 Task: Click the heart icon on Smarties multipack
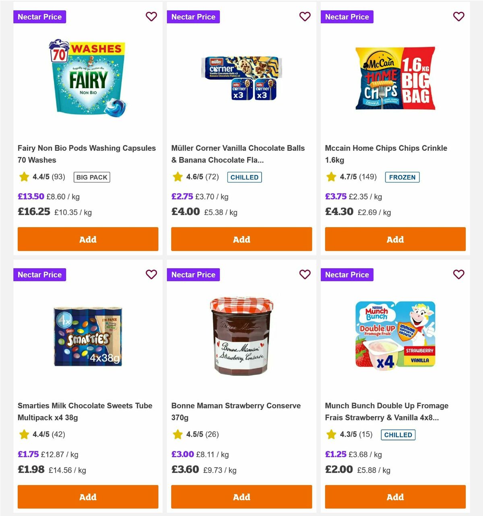click(151, 274)
